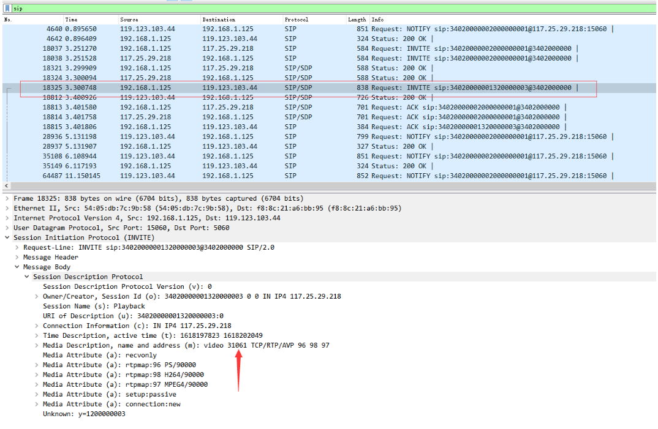
Task: Expand Internet Protocol Version 4 node
Action: (x=7, y=218)
